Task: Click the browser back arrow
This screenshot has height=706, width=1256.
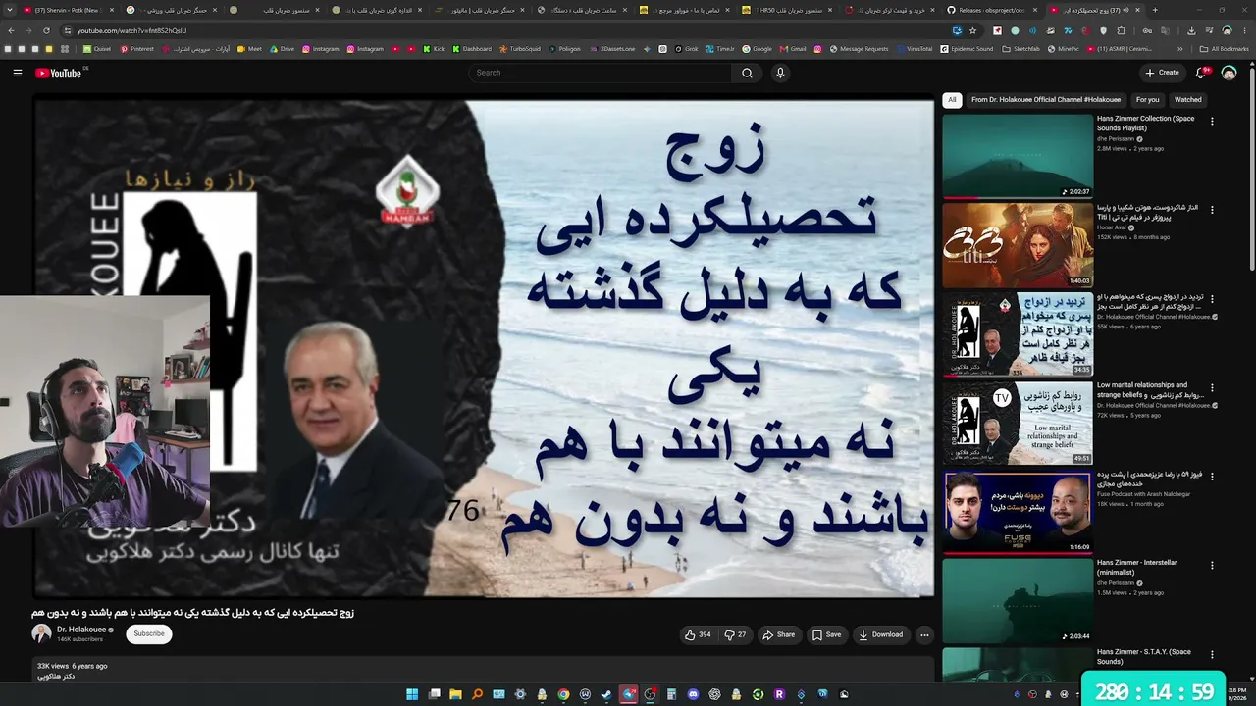Action: point(12,30)
